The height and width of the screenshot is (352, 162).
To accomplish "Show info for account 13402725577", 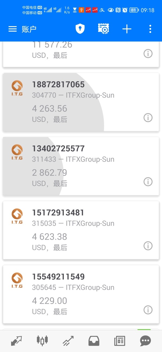I will 148,182.
